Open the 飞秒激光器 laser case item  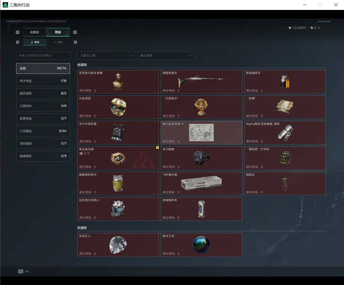pyautogui.click(x=201, y=183)
